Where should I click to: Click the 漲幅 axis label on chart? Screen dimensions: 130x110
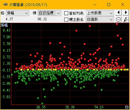pos(4,25)
